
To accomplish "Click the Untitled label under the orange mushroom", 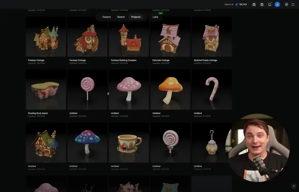I will 156,113.
